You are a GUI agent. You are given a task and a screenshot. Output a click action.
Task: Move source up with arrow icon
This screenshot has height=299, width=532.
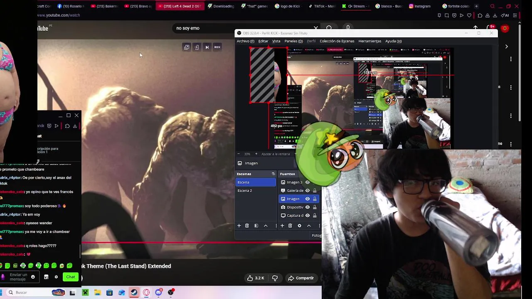pos(309,225)
